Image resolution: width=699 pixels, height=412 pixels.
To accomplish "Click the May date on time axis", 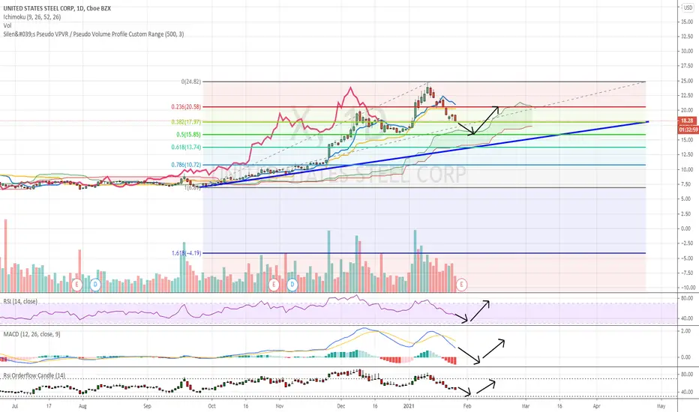I will point(661,406).
